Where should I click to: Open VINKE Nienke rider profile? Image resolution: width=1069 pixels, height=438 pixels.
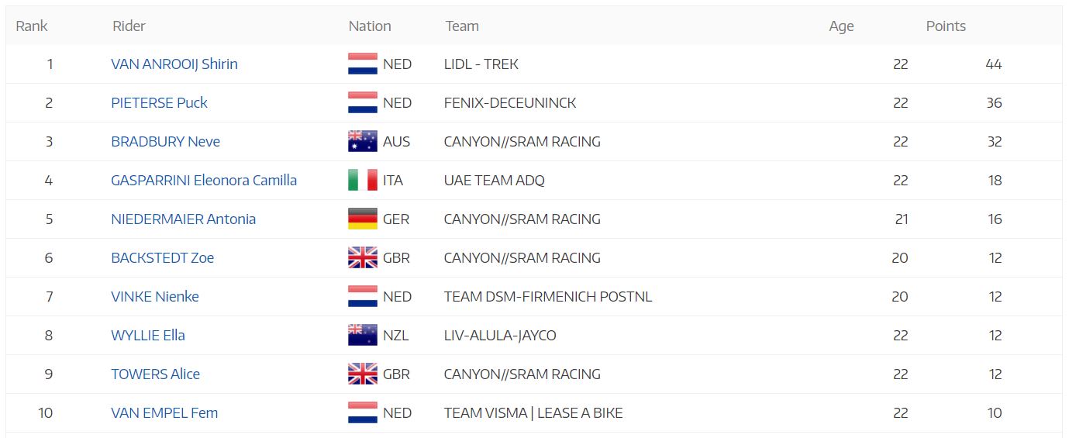tap(155, 296)
